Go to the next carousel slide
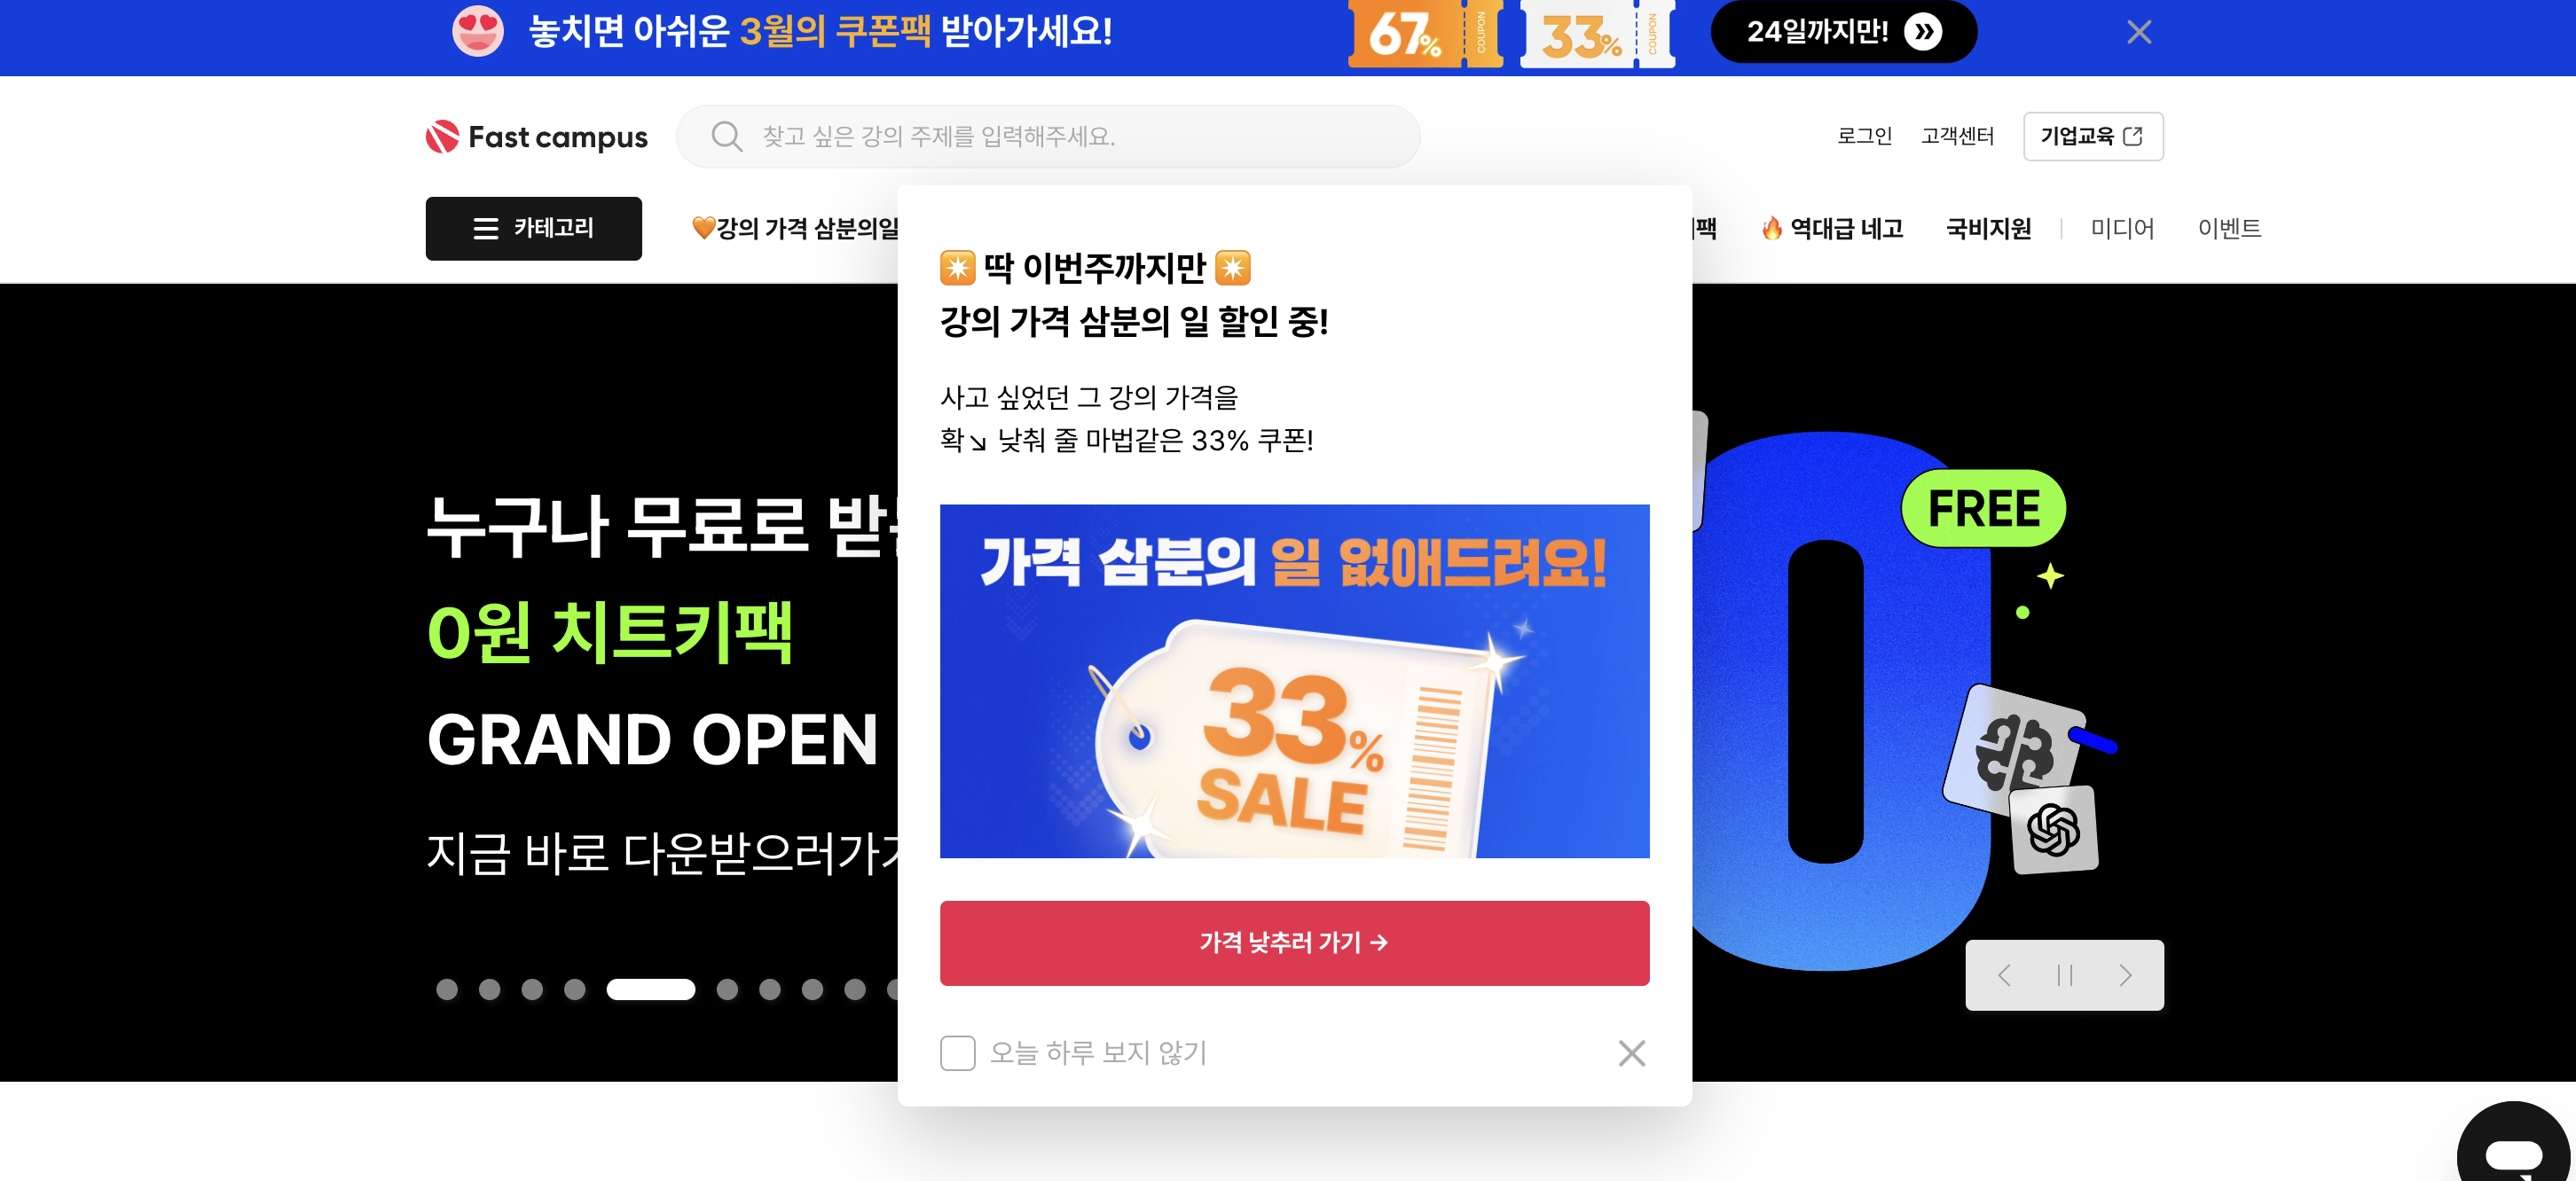 click(x=2125, y=975)
